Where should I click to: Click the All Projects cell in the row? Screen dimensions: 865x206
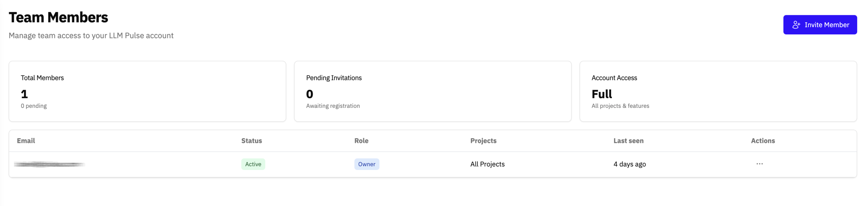(x=487, y=164)
